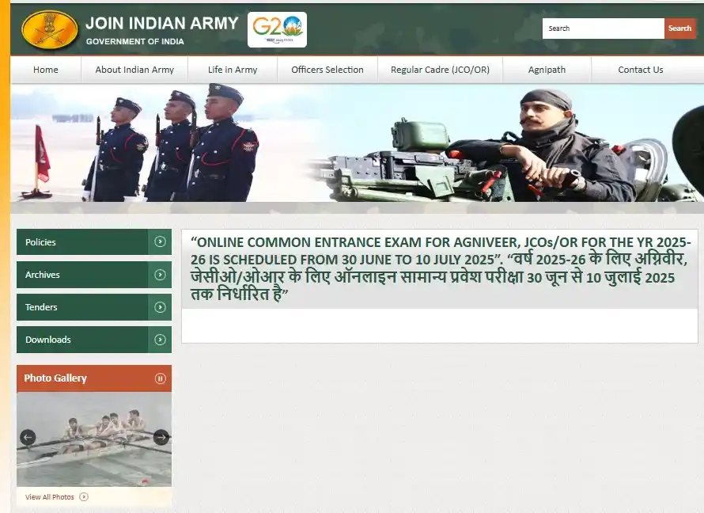Click the Indian Army emblem logo
The image size is (704, 513).
(50, 29)
